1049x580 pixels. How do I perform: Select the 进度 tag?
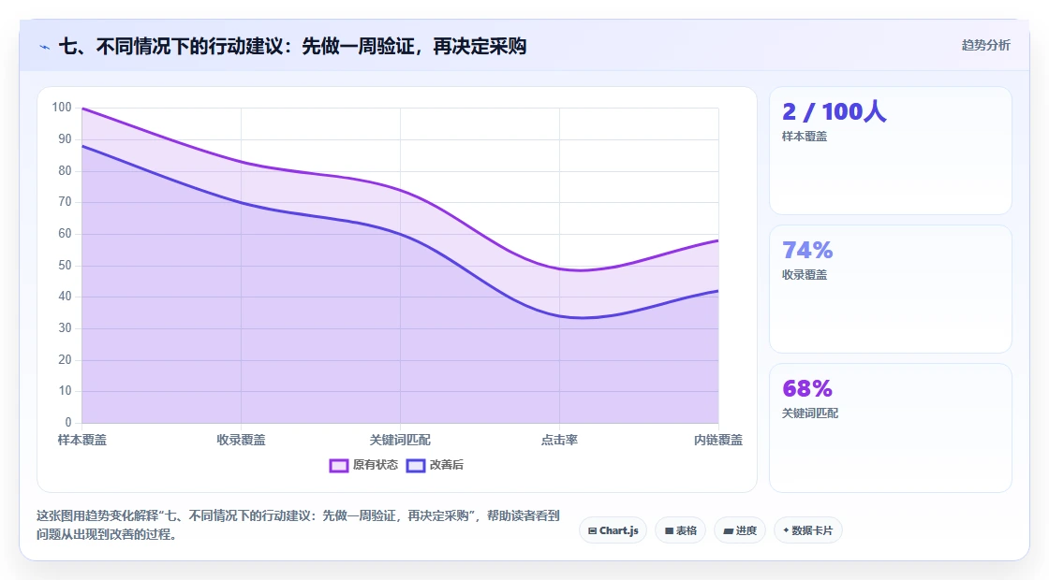740,530
